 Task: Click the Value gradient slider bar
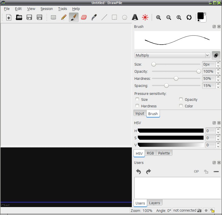(x=171, y=145)
